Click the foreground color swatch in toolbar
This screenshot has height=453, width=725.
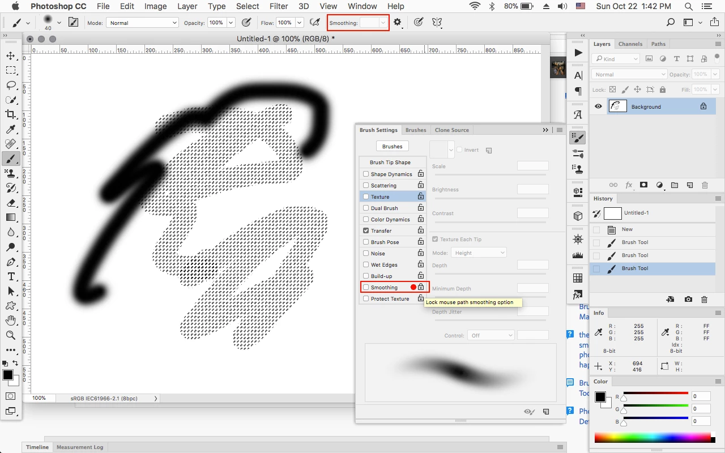[8, 375]
